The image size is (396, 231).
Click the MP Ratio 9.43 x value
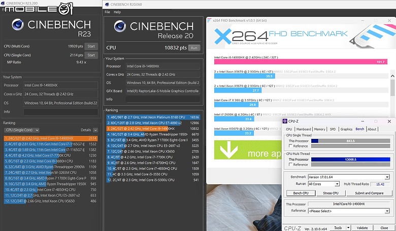pyautogui.click(x=81, y=62)
